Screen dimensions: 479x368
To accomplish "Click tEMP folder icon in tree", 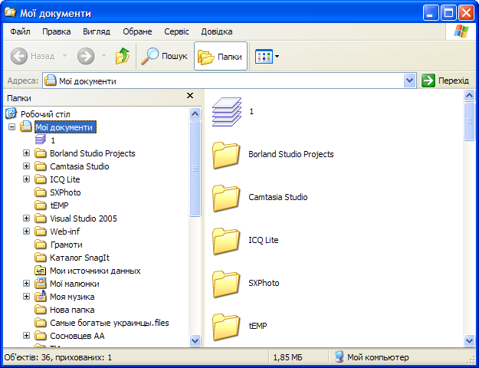I will 41,205.
